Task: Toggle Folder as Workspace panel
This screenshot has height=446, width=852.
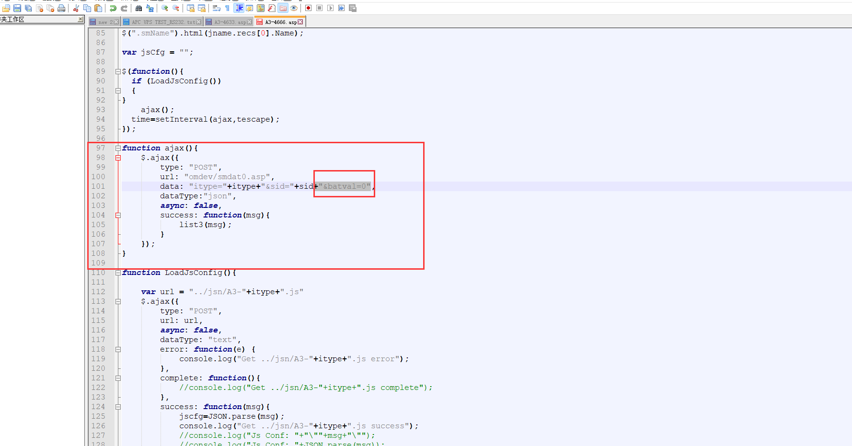Action: click(283, 8)
